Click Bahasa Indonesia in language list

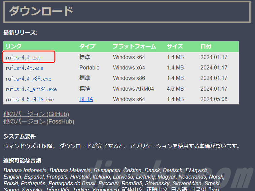tap(25, 171)
